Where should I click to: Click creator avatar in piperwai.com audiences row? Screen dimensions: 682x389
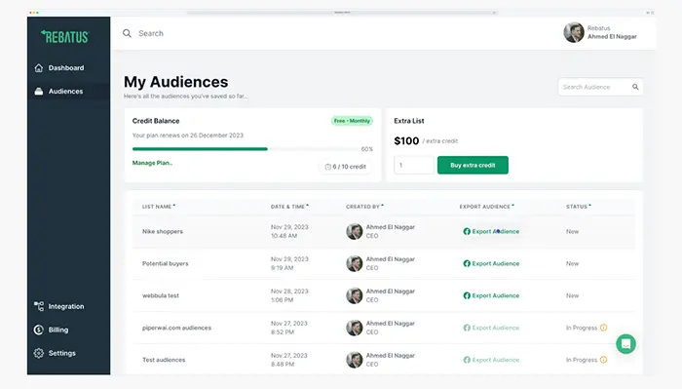355,329
